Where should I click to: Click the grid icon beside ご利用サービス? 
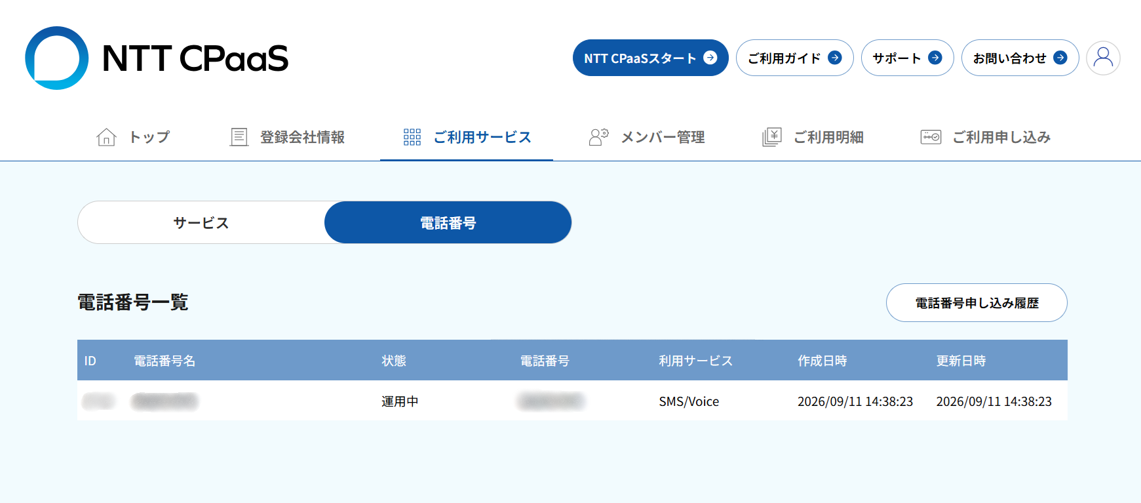(x=412, y=137)
